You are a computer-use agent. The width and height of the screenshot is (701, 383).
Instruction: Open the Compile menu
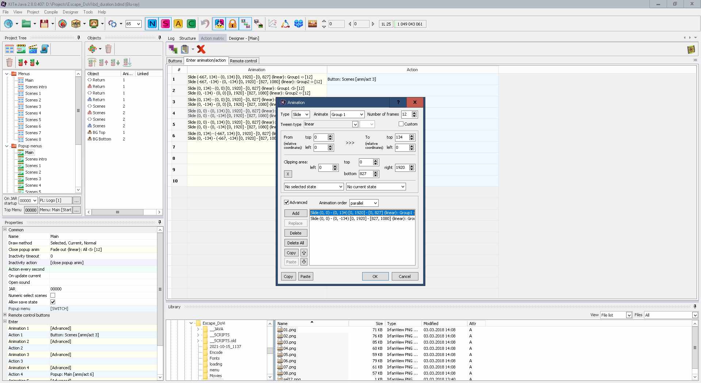click(x=51, y=12)
